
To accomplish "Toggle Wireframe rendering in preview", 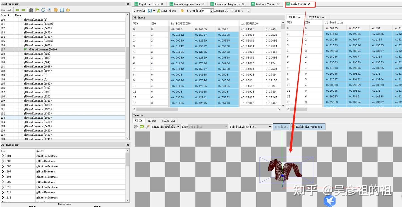I will click(x=281, y=126).
